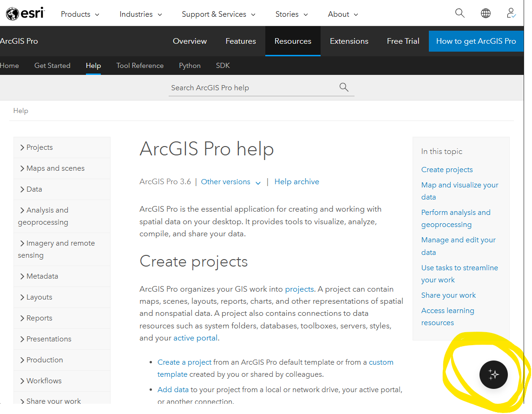Open the Python subtab
The height and width of the screenshot is (414, 532).
point(190,66)
